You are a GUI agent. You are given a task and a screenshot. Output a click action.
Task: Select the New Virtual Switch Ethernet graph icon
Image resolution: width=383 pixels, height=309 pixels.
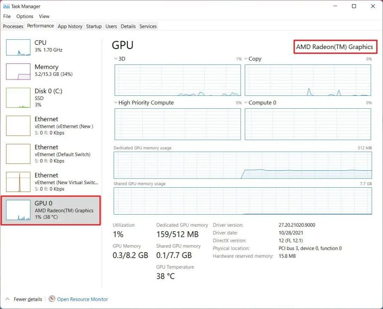(19, 182)
